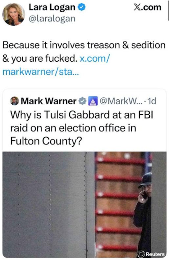Open Lara Logan's profile picture
169x260 pixels.
tap(14, 14)
